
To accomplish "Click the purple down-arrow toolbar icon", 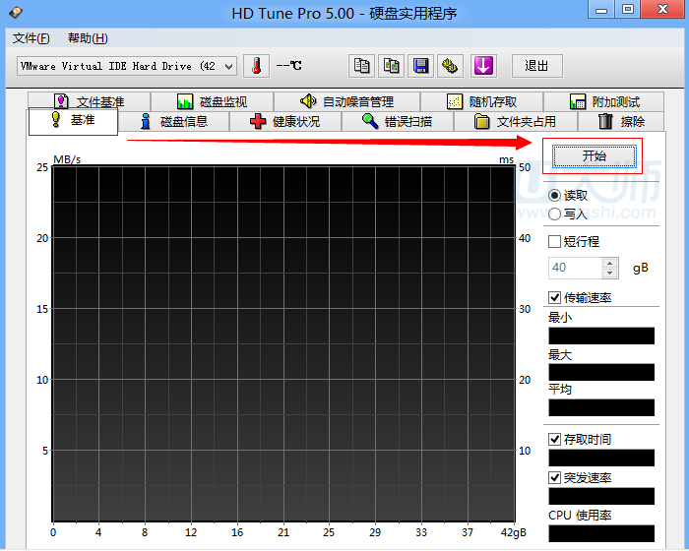I will 482,66.
